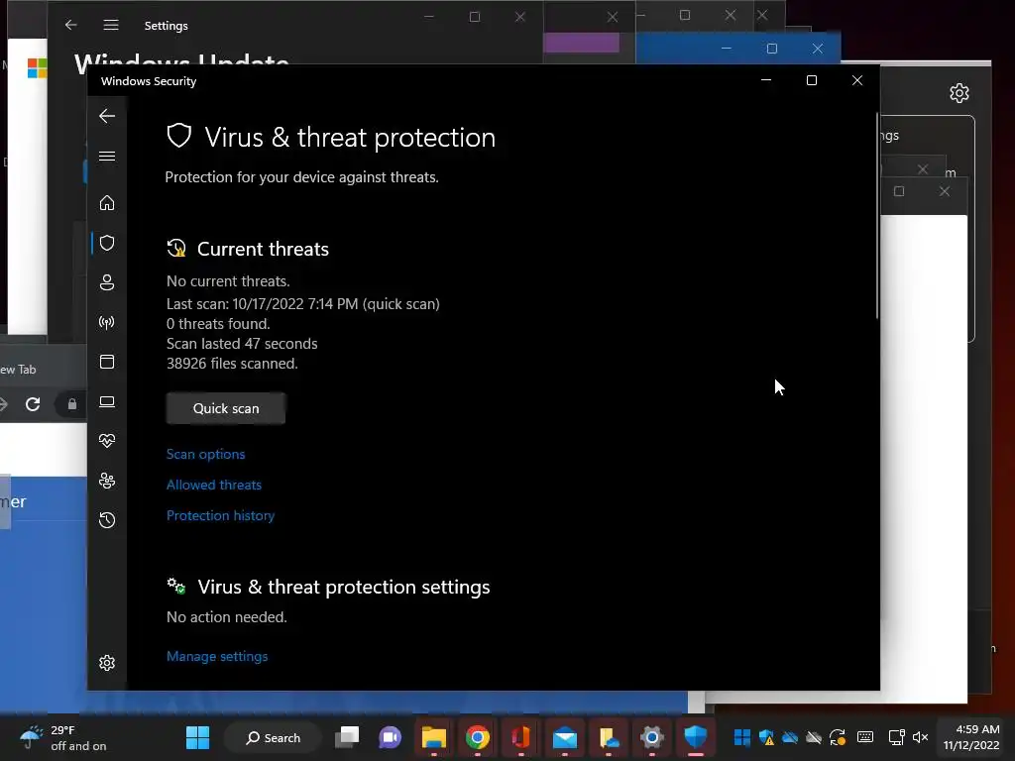Click 'Scan lasted 47 seconds' text
Screen dimensions: 1015x761
(242, 344)
